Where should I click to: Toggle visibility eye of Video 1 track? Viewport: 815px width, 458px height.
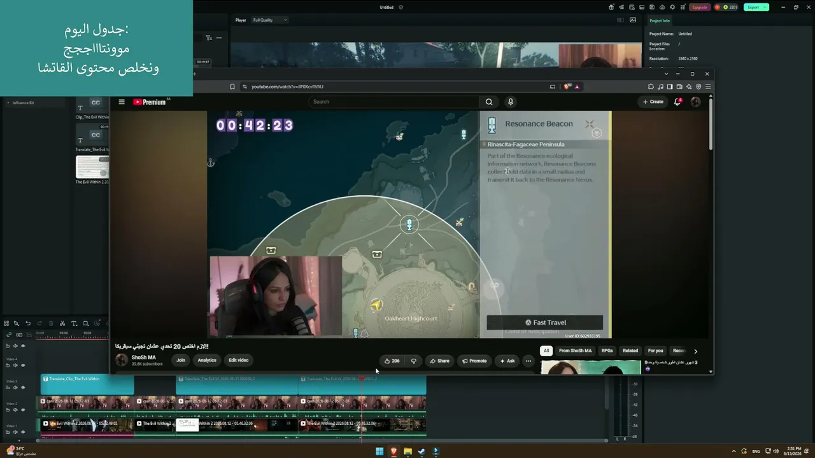[23, 432]
